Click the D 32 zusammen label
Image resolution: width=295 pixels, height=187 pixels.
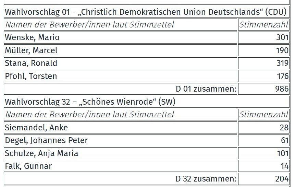coord(206,179)
